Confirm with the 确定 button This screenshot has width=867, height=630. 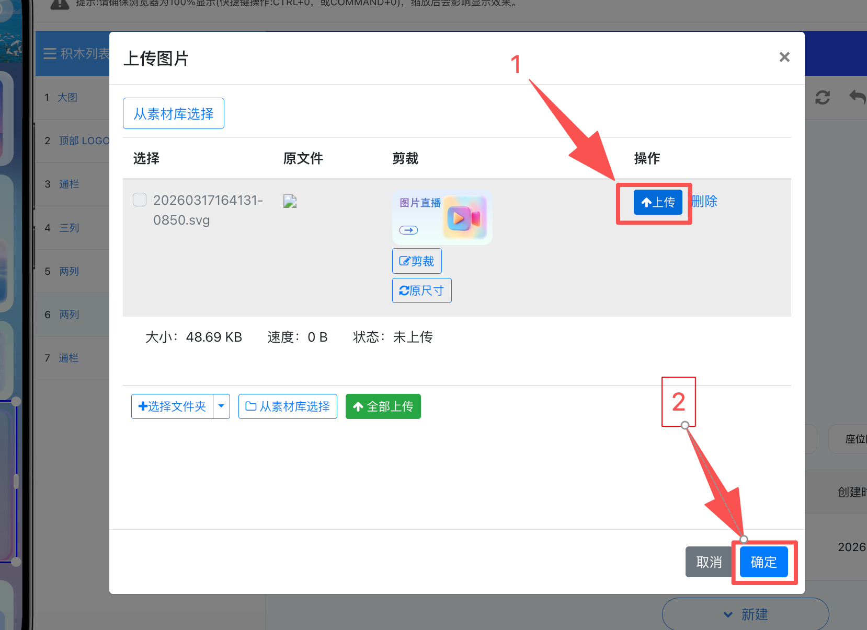pyautogui.click(x=763, y=562)
